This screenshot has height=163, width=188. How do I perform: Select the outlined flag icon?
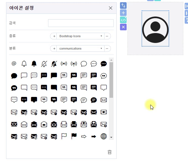click(x=64, y=136)
